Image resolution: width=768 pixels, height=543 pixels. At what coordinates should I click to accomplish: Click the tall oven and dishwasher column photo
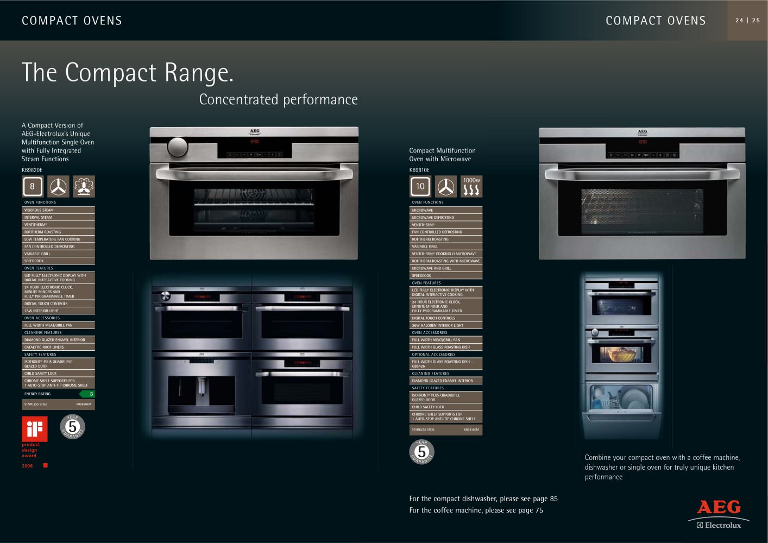[x=622, y=356]
